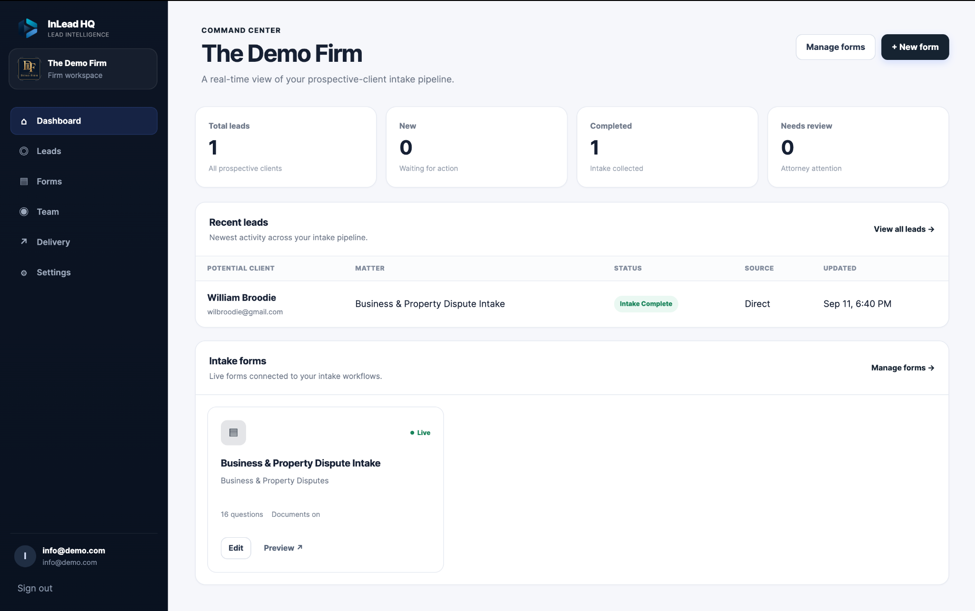This screenshot has height=611, width=975.
Task: Open the Completed stat card
Action: pos(667,147)
